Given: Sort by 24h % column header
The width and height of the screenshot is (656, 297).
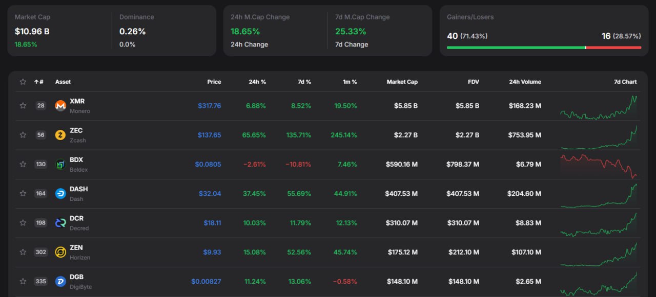Looking at the screenshot, I should click(257, 82).
